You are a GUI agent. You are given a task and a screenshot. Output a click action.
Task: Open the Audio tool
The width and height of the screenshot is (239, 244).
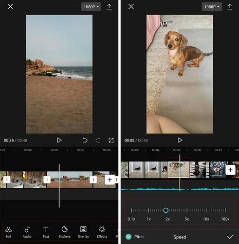[27, 232]
